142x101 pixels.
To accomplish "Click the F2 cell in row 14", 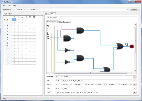I will pos(34,60).
